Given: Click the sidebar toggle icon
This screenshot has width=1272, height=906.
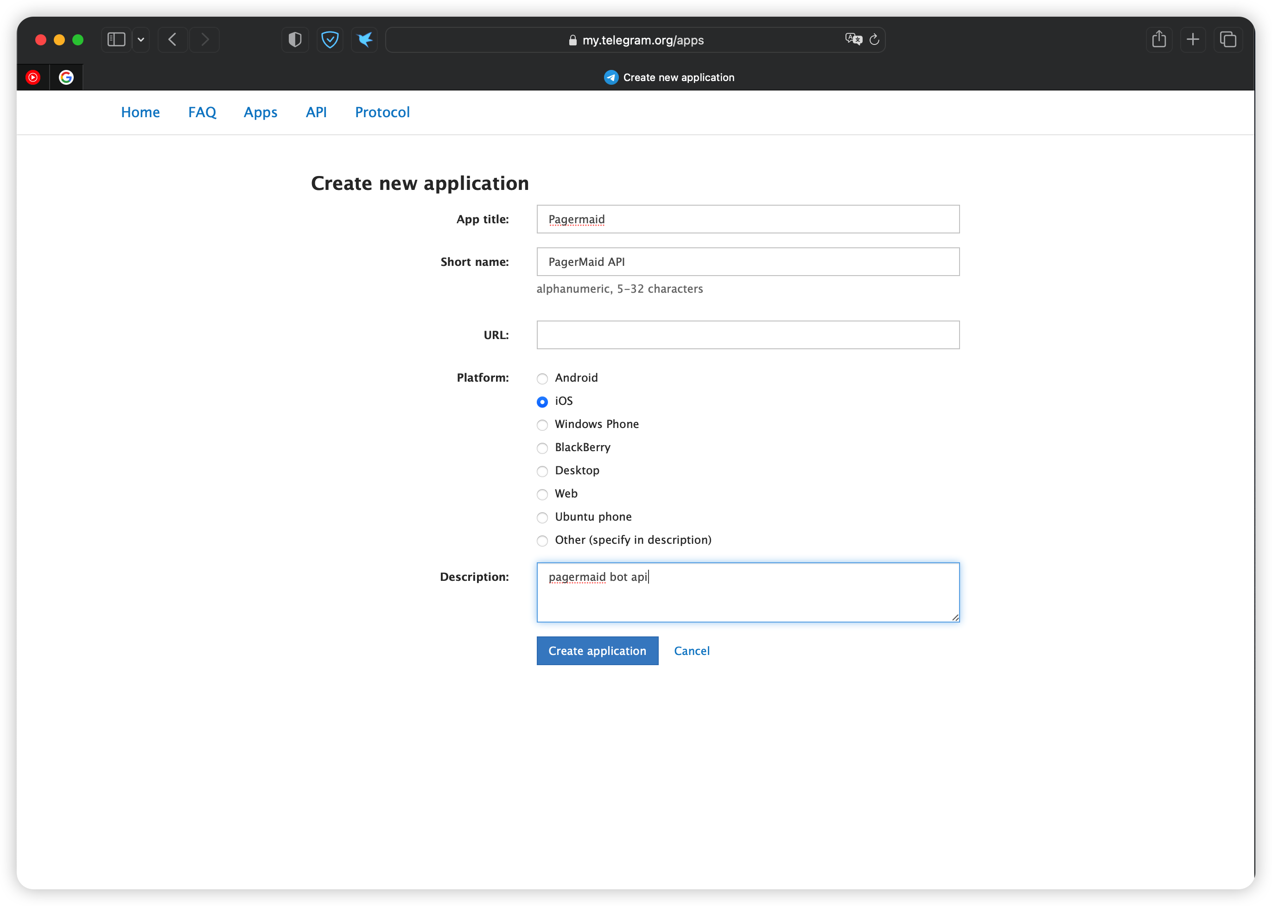Looking at the screenshot, I should point(116,40).
